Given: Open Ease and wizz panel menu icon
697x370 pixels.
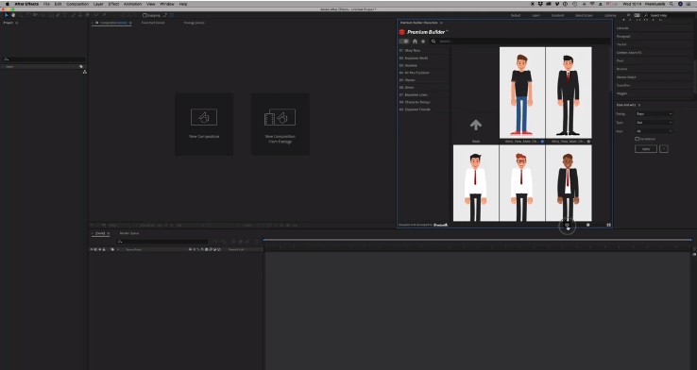Looking at the screenshot, I should coord(639,105).
